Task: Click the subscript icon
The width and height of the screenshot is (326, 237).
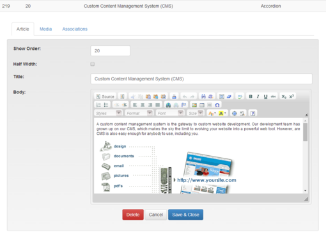Action: tap(284, 96)
